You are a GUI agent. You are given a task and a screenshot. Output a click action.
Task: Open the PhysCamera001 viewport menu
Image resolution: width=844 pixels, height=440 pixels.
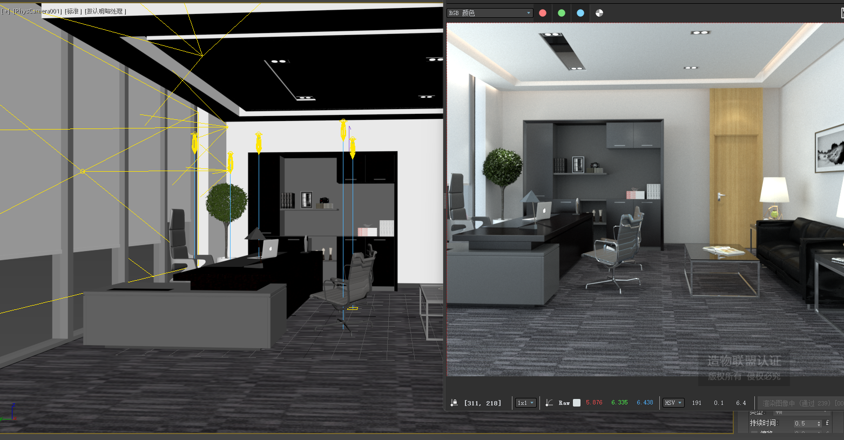click(37, 11)
